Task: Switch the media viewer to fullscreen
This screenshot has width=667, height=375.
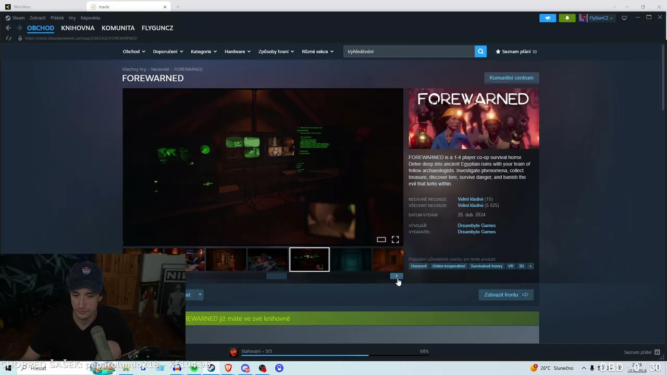Action: point(395,240)
